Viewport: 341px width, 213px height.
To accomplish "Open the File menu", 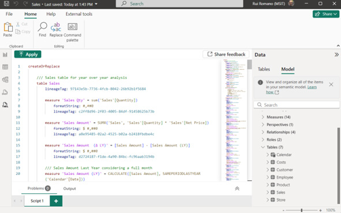I will pyautogui.click(x=9, y=14).
